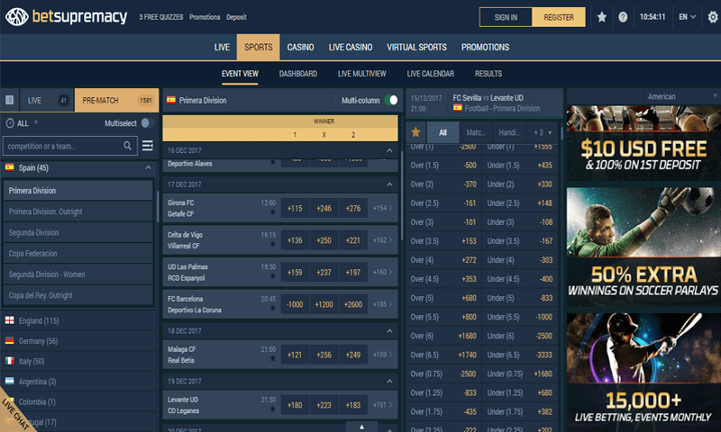Switch to the Live Casino tab

[351, 47]
